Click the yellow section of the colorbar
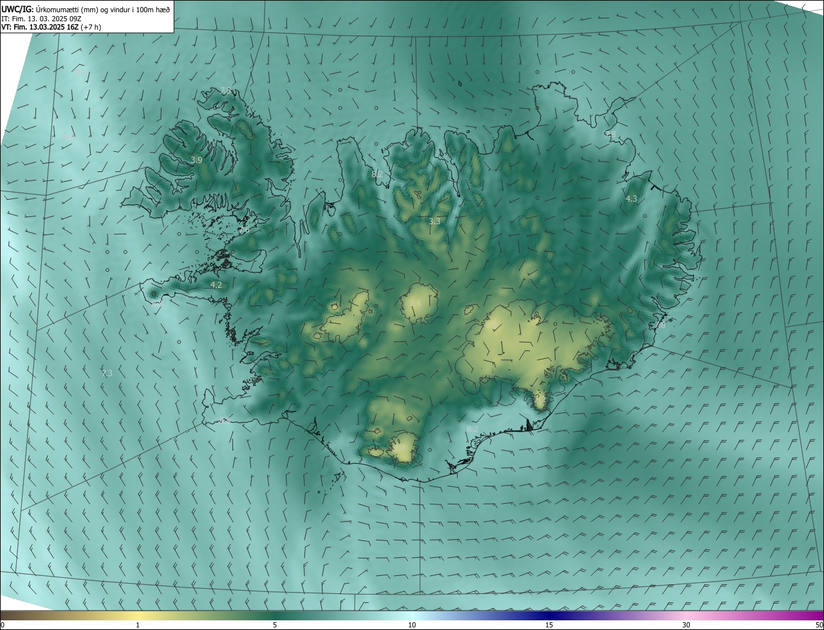This screenshot has width=824, height=630. tap(138, 615)
